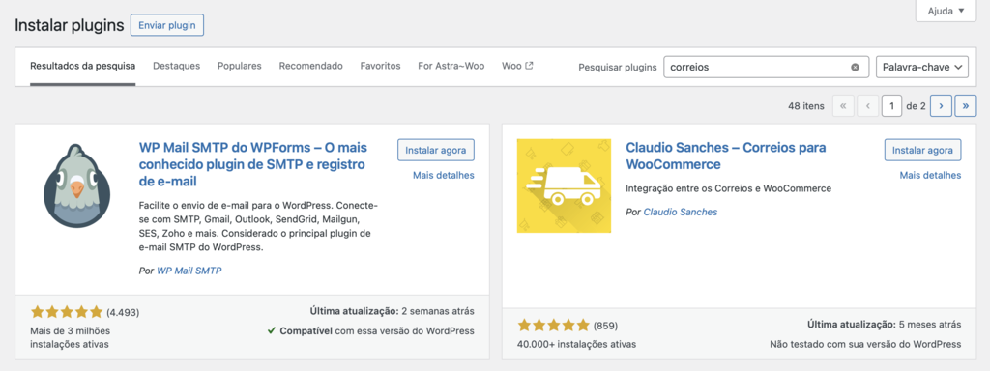Jump to last page of results
990x371 pixels.
click(966, 106)
